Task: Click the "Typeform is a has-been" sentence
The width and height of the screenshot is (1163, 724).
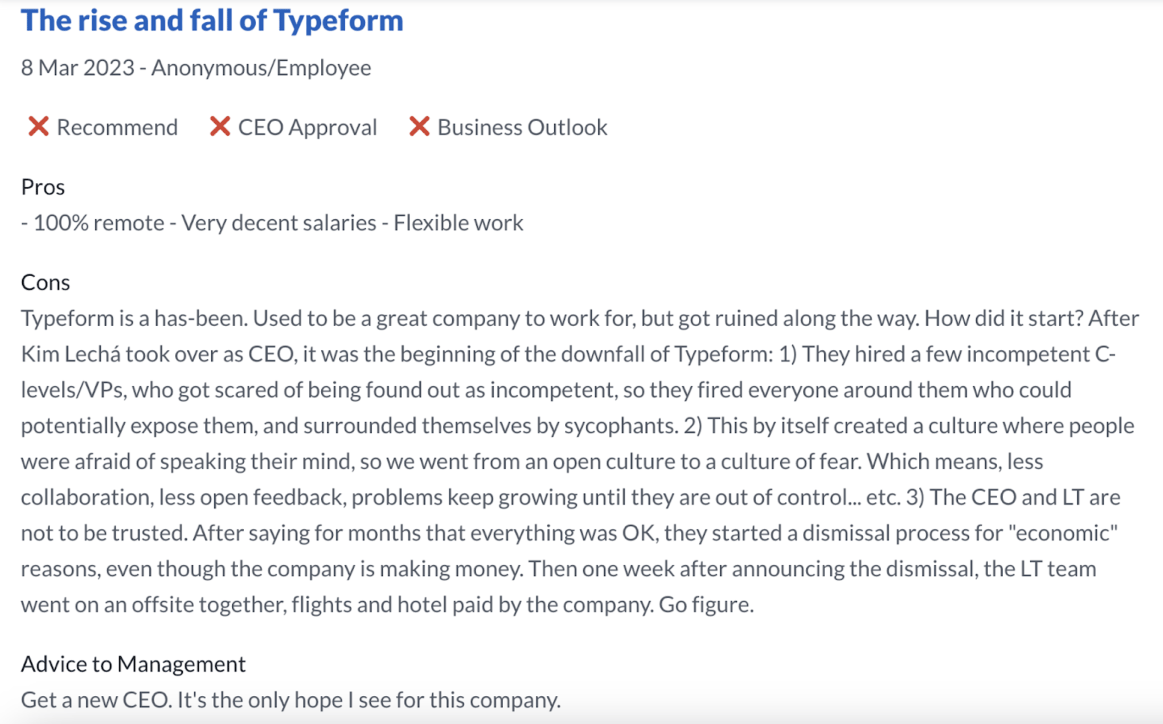Action: (x=135, y=319)
